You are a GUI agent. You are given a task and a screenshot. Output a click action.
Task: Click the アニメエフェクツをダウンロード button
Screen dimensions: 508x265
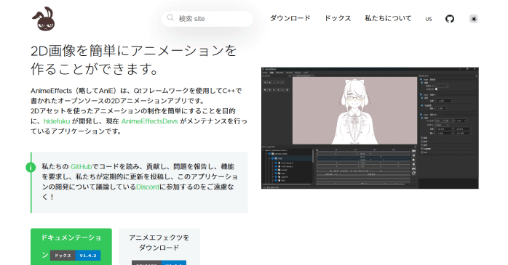[x=159, y=247]
